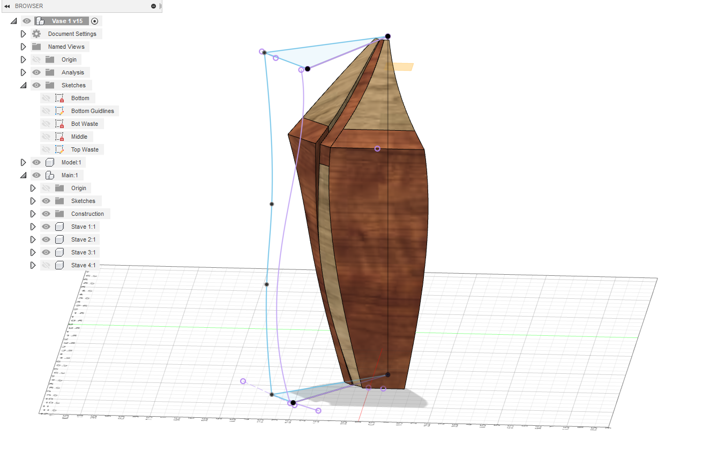Viewport: 717px width, 459px height.
Task: Hide Stave 1:1 using its eye icon
Action: tap(46, 227)
